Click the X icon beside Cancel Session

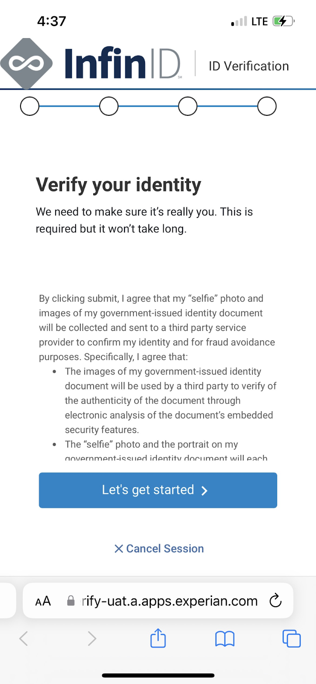click(x=118, y=548)
